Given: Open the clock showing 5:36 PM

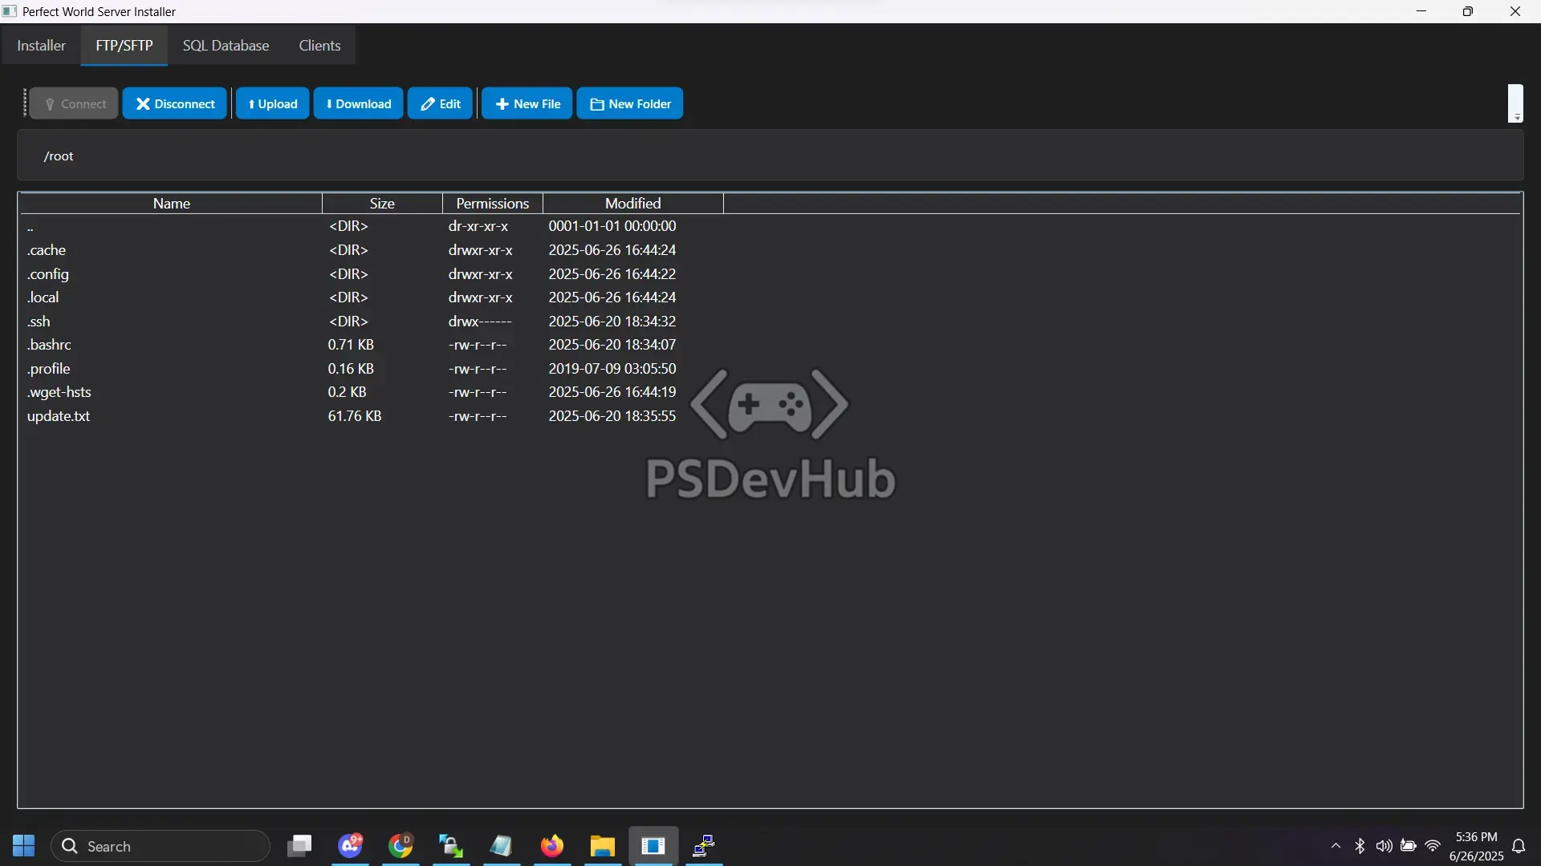Looking at the screenshot, I should coord(1477,846).
